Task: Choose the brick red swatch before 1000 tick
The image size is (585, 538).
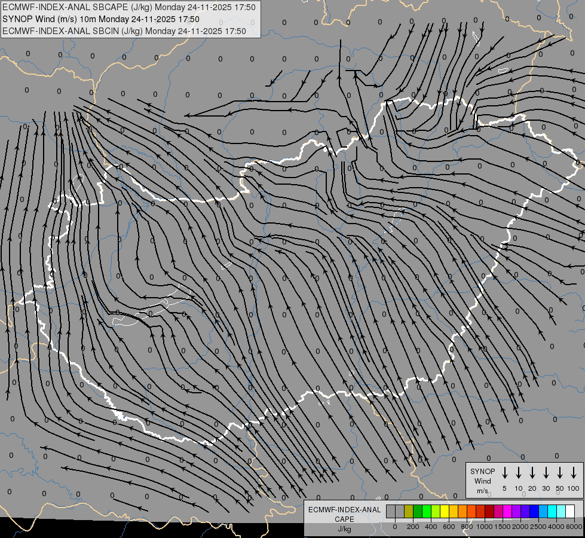Action: [x=481, y=511]
